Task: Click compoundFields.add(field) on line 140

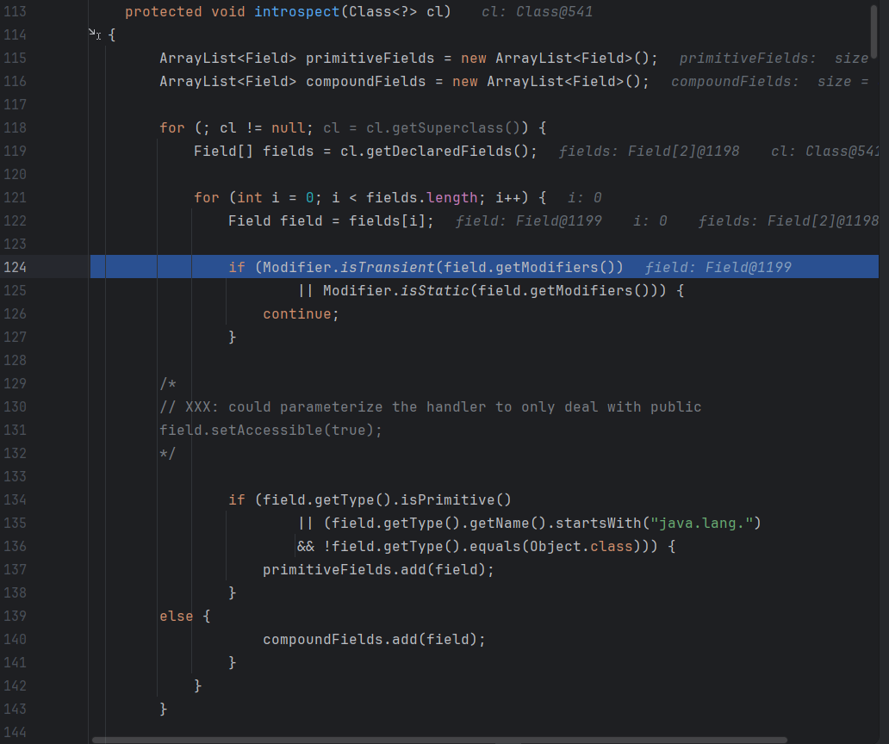Action: 374,639
